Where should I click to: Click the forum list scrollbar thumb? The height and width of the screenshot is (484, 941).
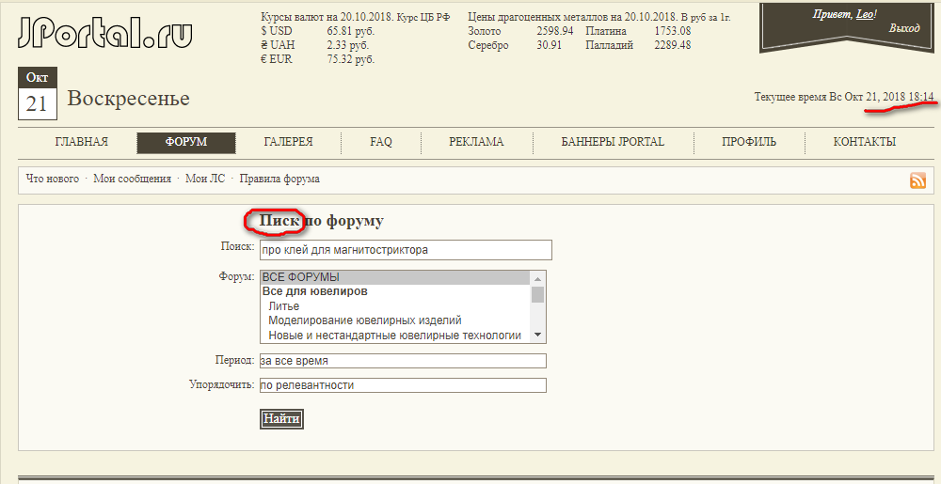537,295
